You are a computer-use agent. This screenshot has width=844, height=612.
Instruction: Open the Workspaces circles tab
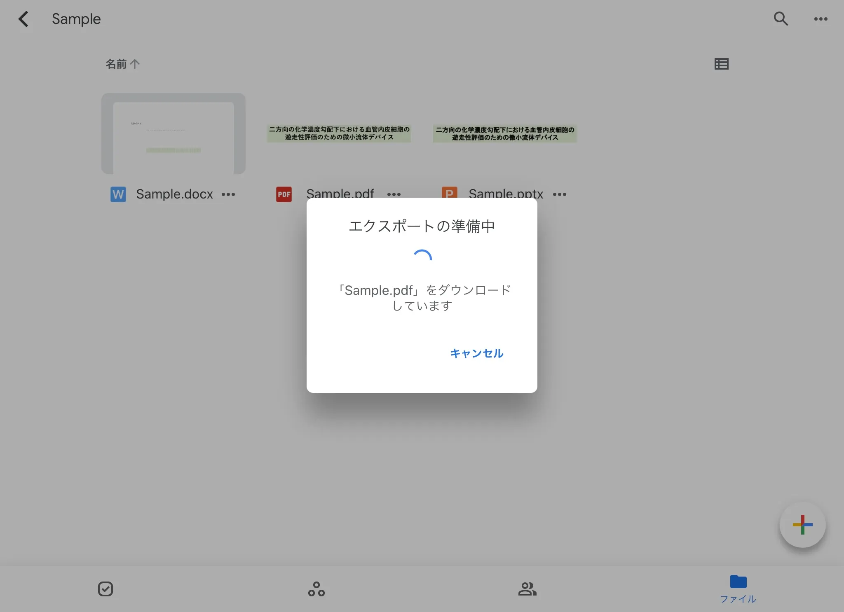(316, 589)
